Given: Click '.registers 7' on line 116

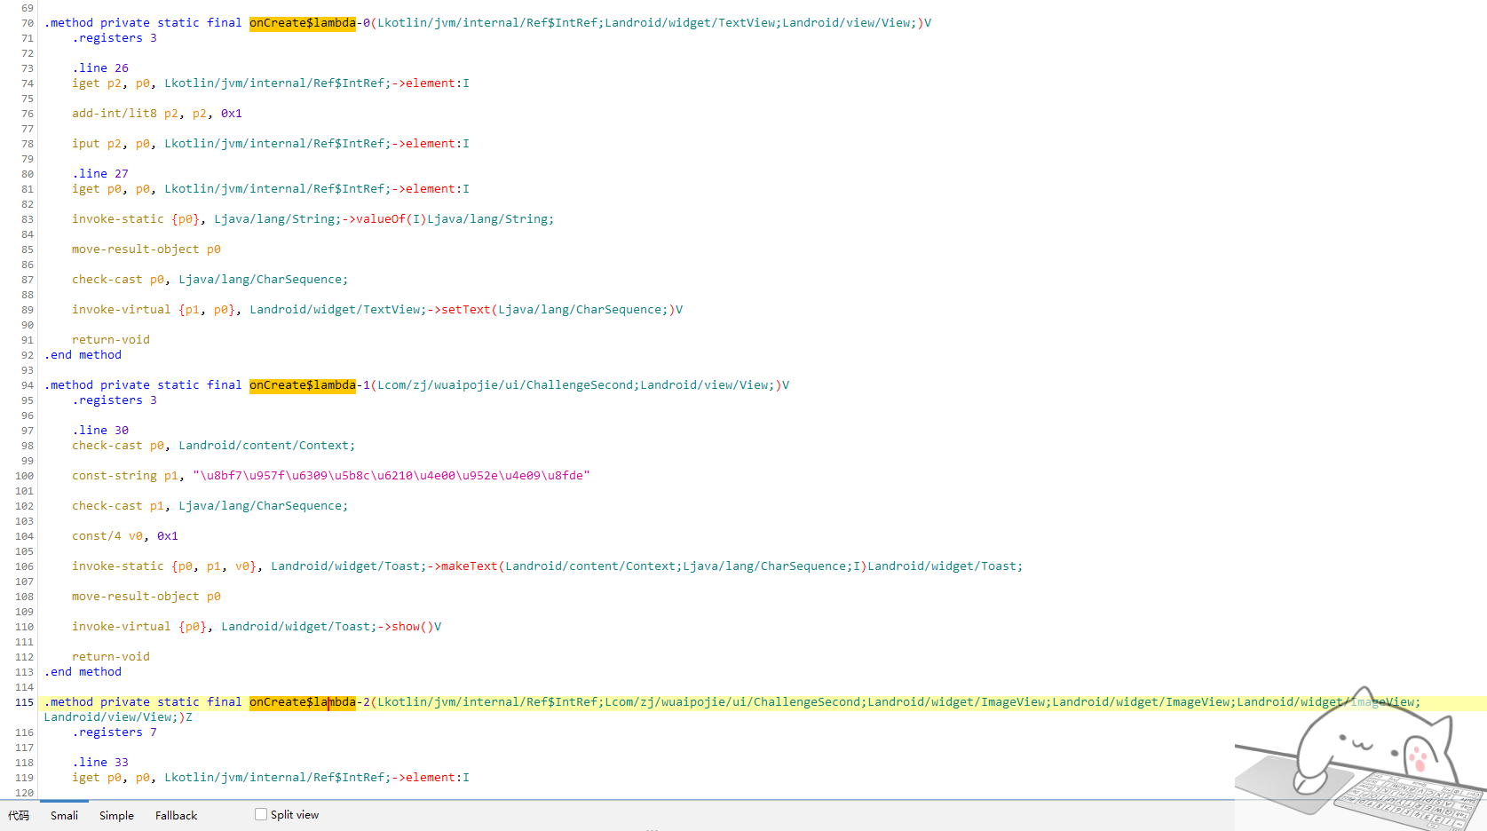Looking at the screenshot, I should click(x=115, y=732).
